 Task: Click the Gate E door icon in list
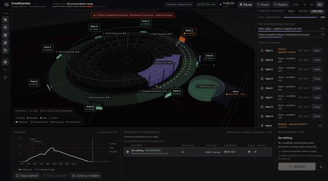[x=262, y=88]
